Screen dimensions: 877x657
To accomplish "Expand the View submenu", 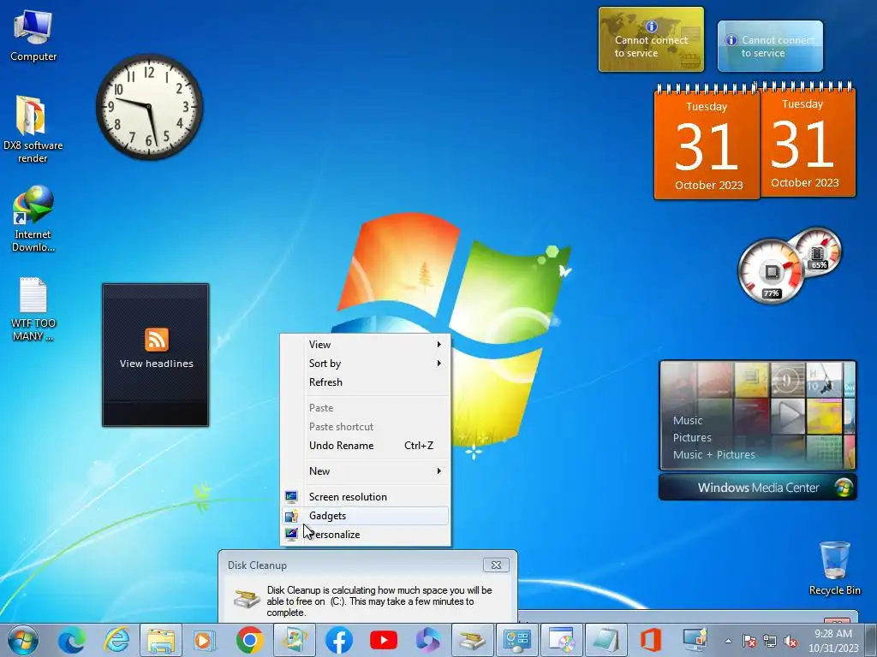I will point(365,345).
